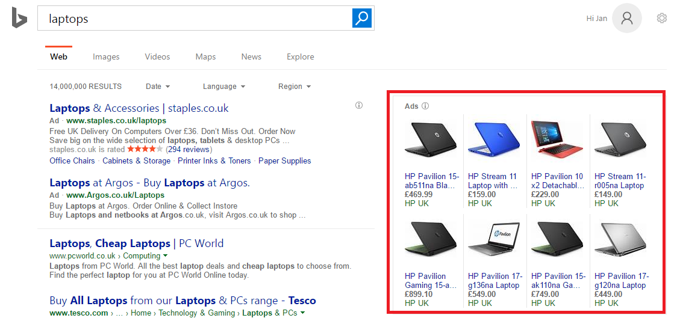This screenshot has height=318, width=674.
Task: Open HP Pavilion Gaming 15-a title
Action: [431, 281]
